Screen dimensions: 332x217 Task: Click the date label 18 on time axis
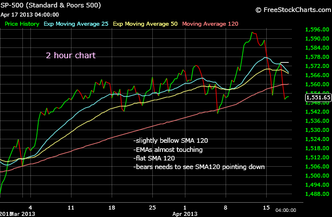112,207
